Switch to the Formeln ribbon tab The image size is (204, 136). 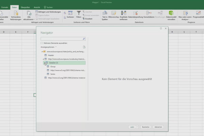[x=5, y=7]
